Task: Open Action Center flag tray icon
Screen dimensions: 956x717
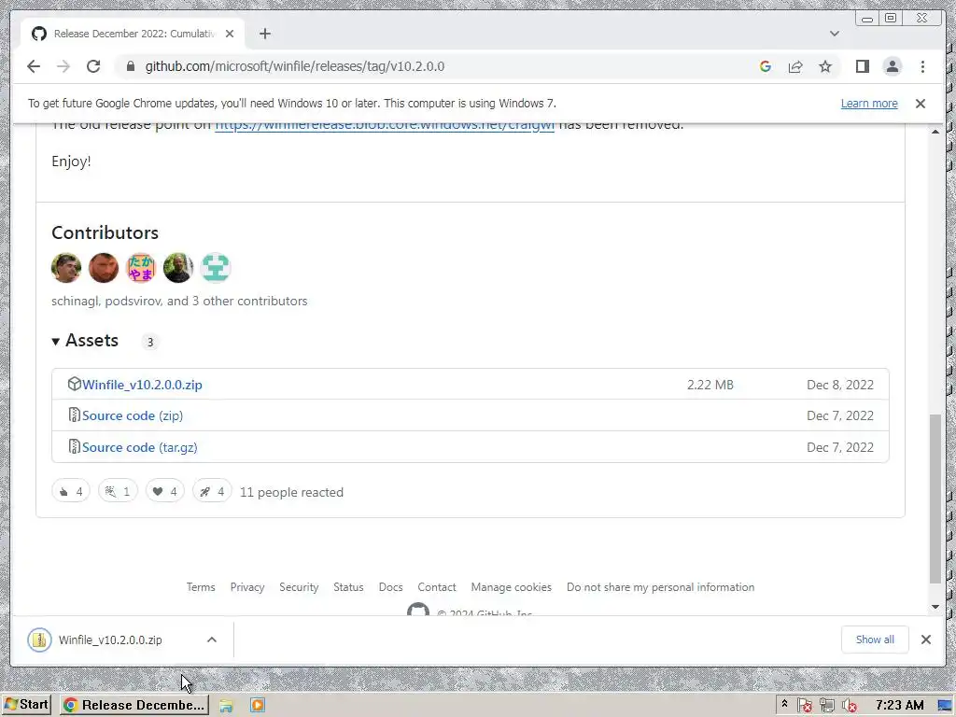Action: click(805, 706)
